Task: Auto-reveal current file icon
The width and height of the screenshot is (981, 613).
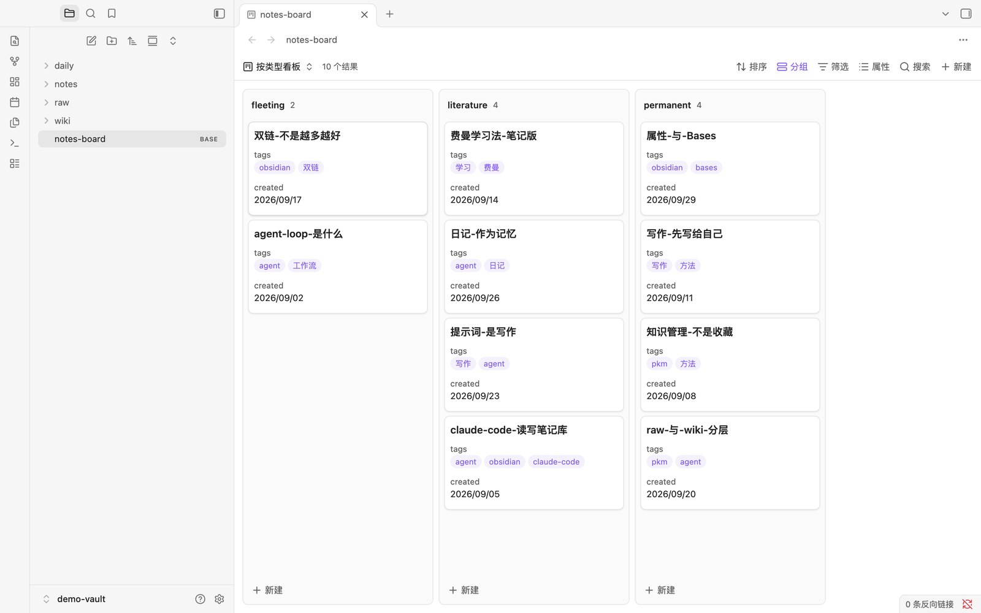Action: [x=153, y=41]
